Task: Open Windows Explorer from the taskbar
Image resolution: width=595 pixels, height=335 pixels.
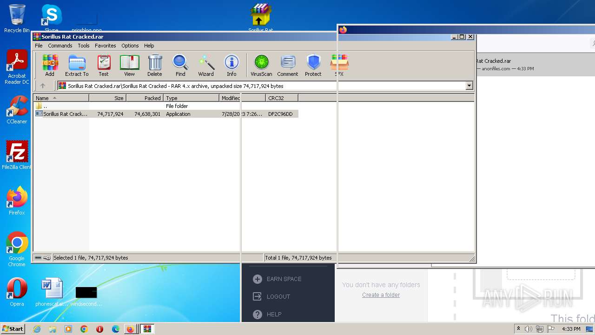Action: [x=53, y=329]
